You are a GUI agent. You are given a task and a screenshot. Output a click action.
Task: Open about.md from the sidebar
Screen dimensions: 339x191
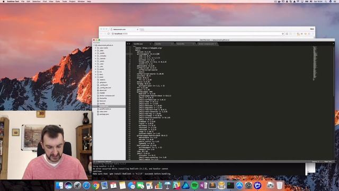point(103,90)
